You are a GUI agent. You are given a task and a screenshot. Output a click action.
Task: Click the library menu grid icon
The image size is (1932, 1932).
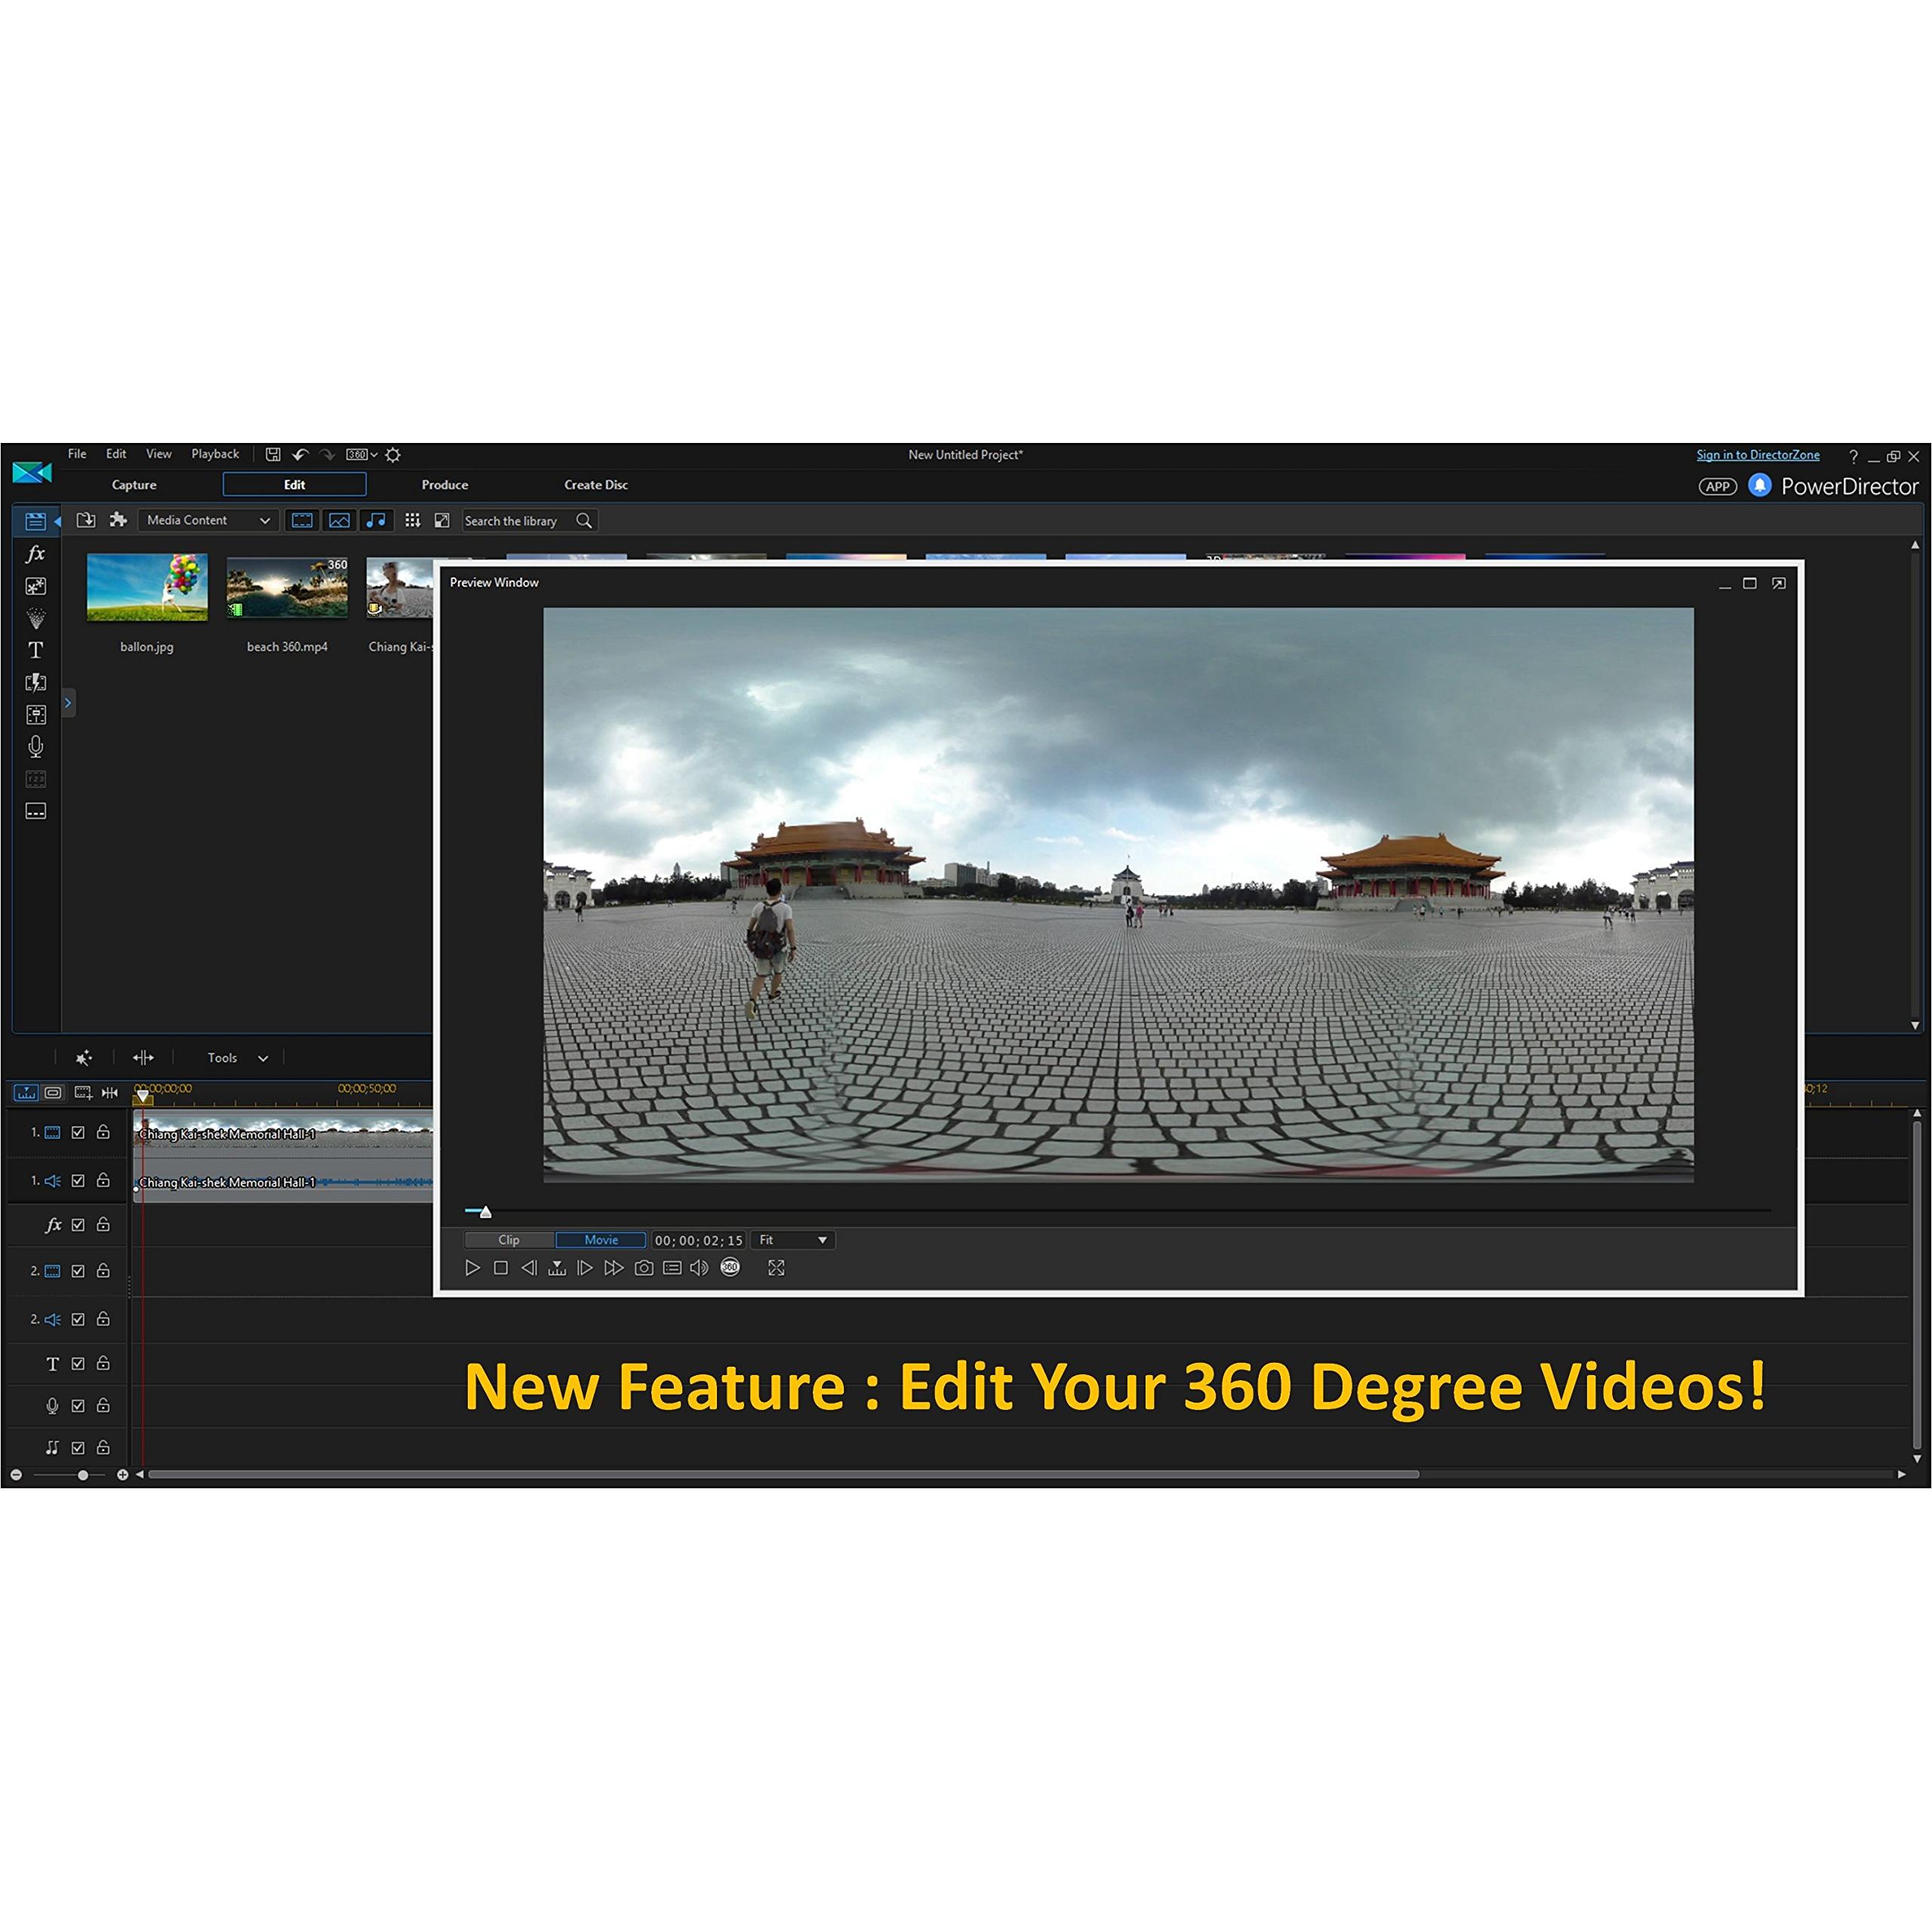point(412,520)
